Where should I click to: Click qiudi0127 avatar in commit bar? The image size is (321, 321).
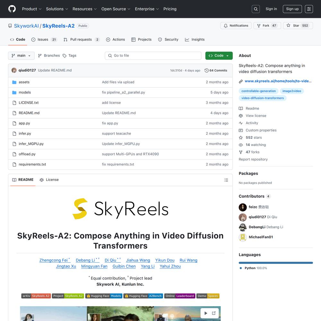coord(14,70)
